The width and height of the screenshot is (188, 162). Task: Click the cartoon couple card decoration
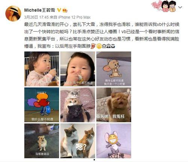click(164, 6)
